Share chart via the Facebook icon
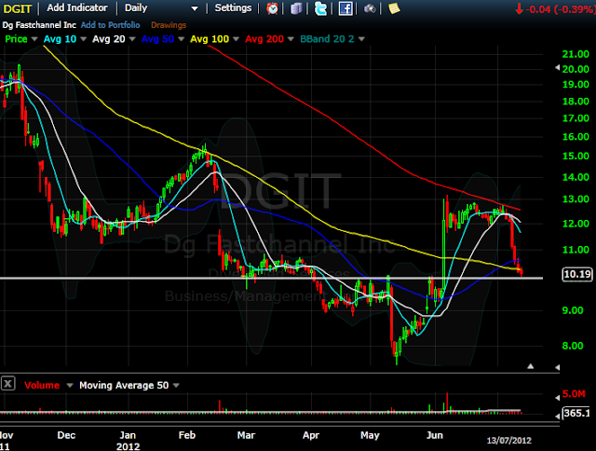The image size is (596, 451). [x=345, y=8]
